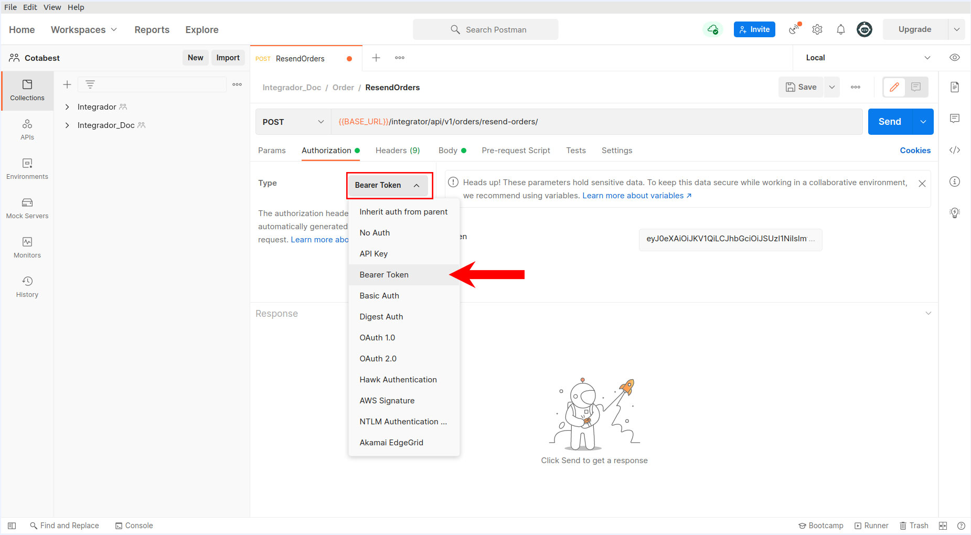
Task: Switch to the Headers (9) tab
Action: (398, 151)
